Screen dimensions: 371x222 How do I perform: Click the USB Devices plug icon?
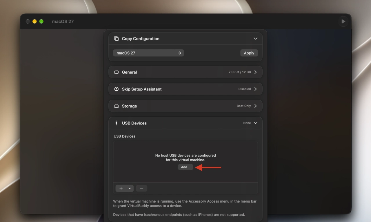[117, 123]
